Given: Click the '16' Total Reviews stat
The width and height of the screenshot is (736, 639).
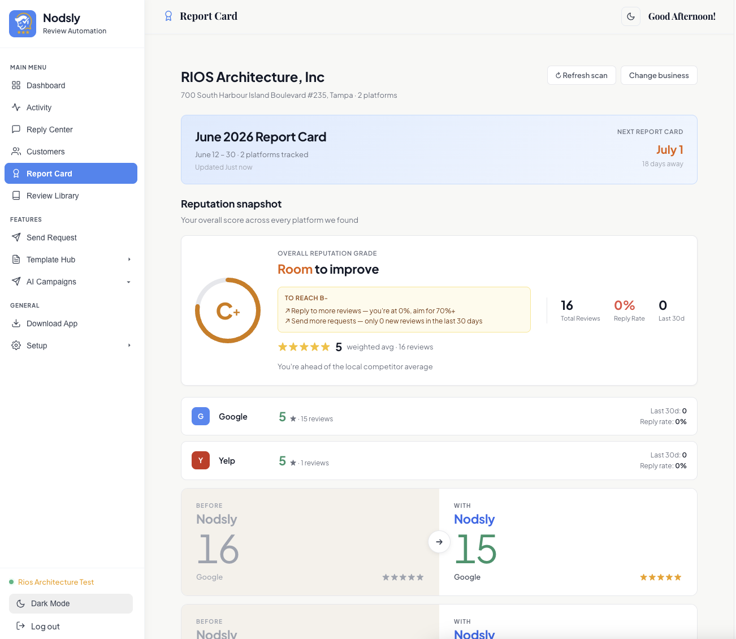Looking at the screenshot, I should (x=567, y=305).
